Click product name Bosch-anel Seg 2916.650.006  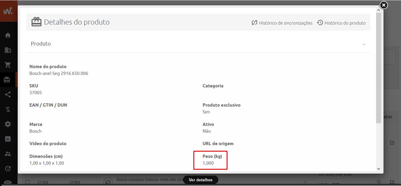[x=59, y=73]
